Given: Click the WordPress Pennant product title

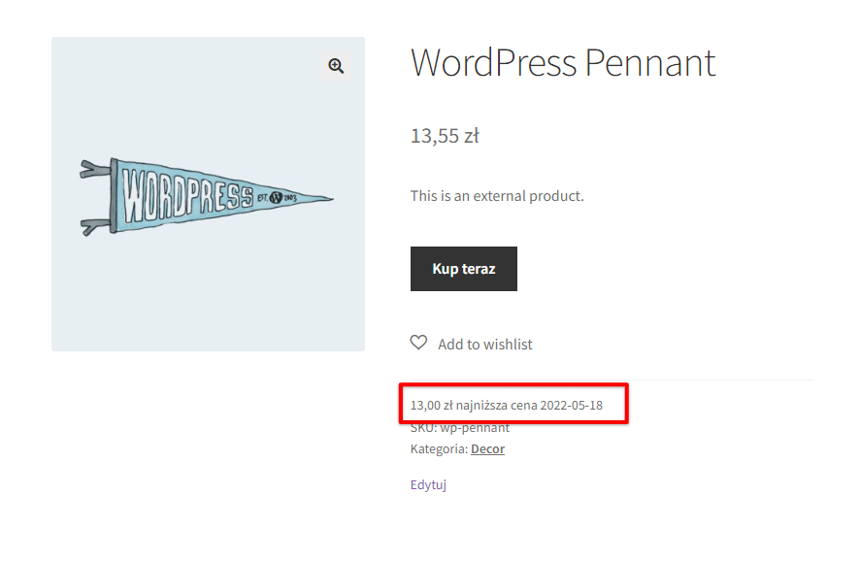Looking at the screenshot, I should pos(563,62).
